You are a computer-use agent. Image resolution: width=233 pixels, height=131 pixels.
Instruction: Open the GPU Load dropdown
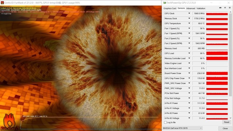coord(189,53)
